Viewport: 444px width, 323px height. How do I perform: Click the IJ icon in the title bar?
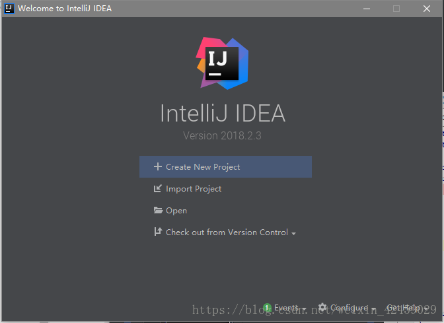click(9, 9)
